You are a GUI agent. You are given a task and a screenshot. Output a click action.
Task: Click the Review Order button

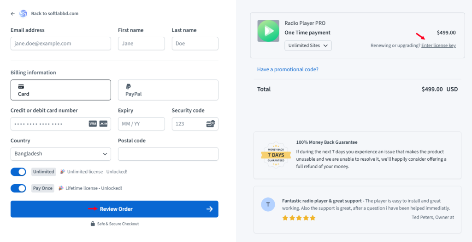tap(114, 209)
